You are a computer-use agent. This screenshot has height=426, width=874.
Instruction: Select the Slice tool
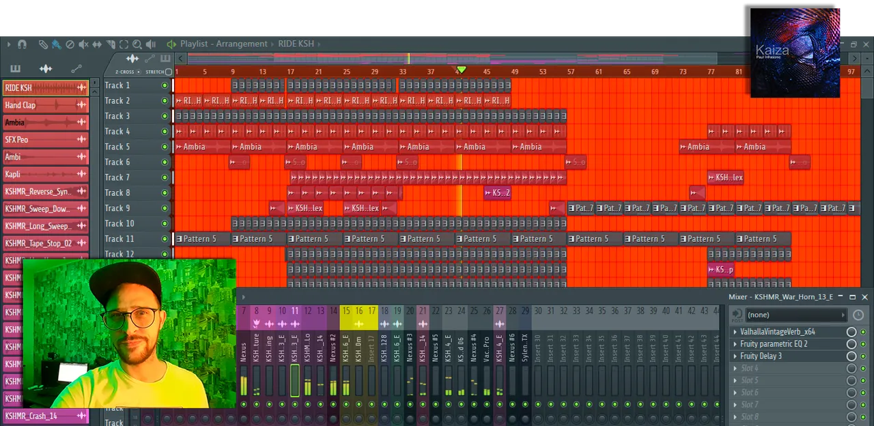coord(111,44)
